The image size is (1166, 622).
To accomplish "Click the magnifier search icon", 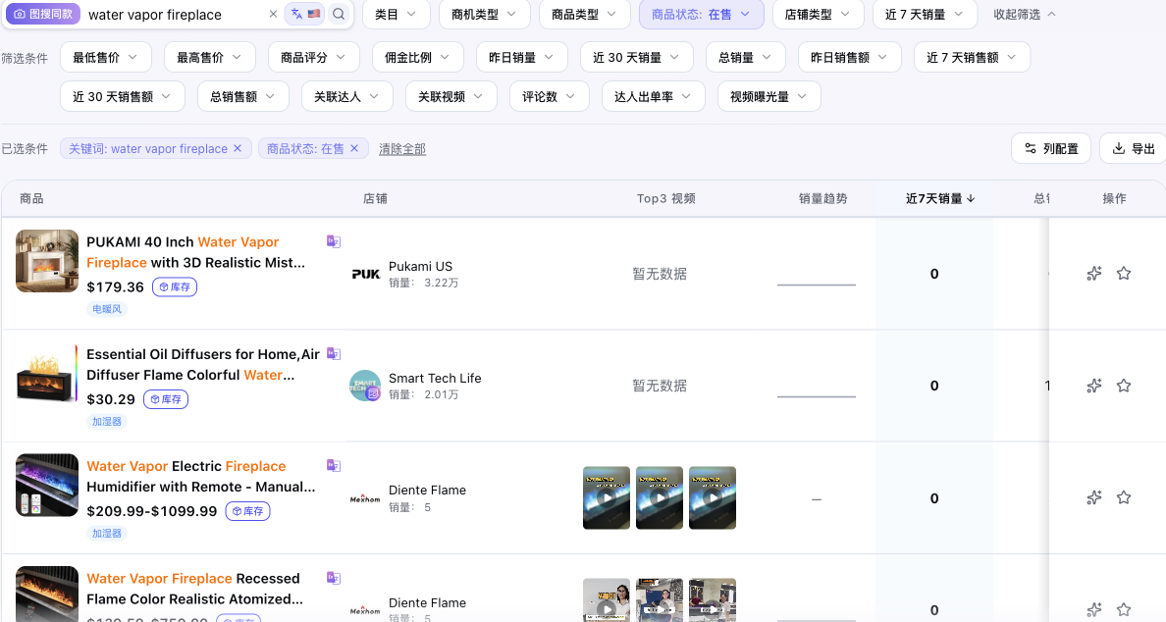I will [339, 14].
